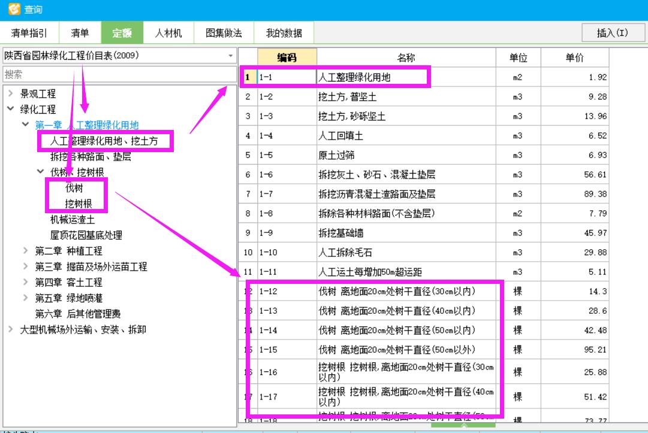Image resolution: width=648 pixels, height=433 pixels.
Task: Select row 人工拆除毛石
Action: point(424,252)
